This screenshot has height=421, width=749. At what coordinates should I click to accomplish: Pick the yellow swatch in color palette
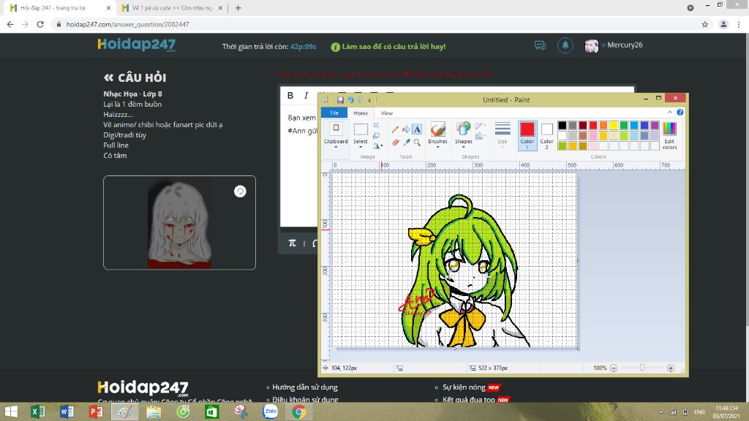(614, 126)
